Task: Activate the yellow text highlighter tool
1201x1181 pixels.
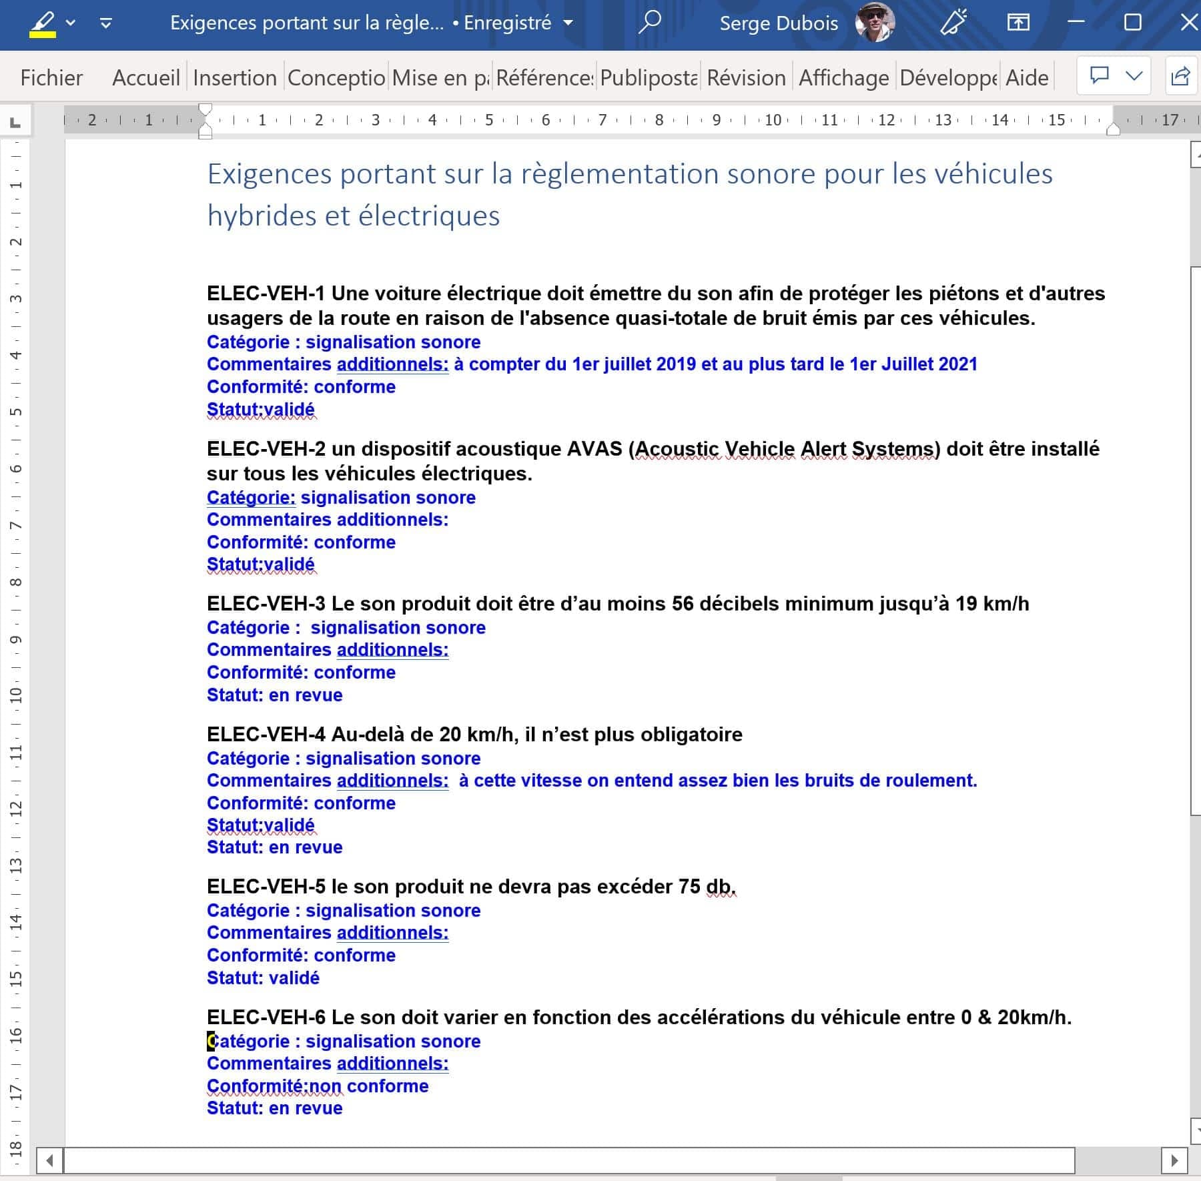Action: point(42,23)
